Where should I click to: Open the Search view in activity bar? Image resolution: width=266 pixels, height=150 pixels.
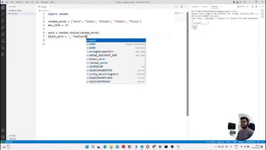[x=3, y=14]
